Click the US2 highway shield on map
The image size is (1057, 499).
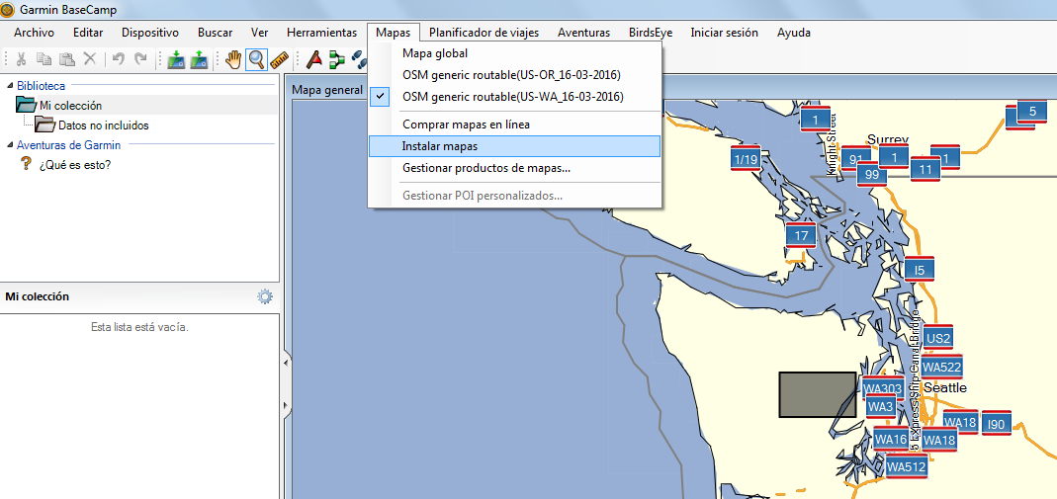pos(937,338)
